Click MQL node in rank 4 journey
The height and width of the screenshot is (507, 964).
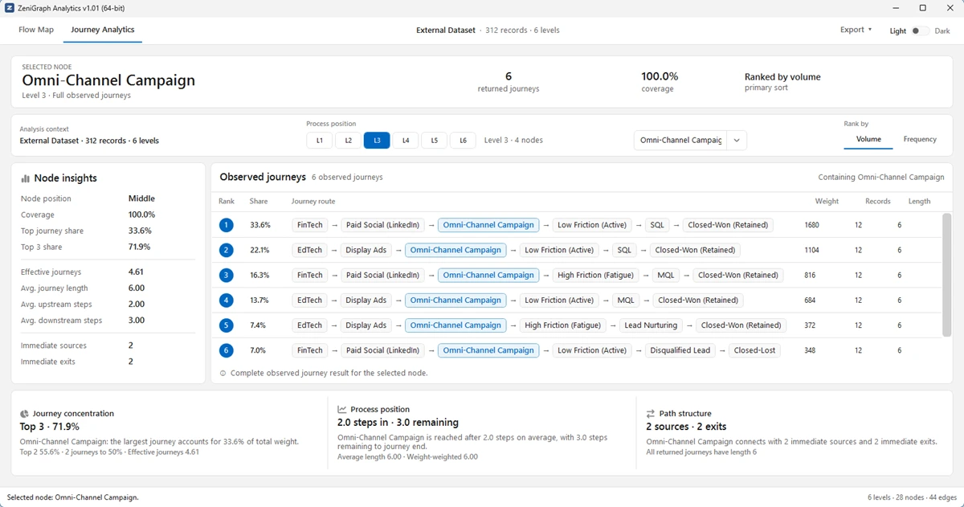[x=625, y=301]
